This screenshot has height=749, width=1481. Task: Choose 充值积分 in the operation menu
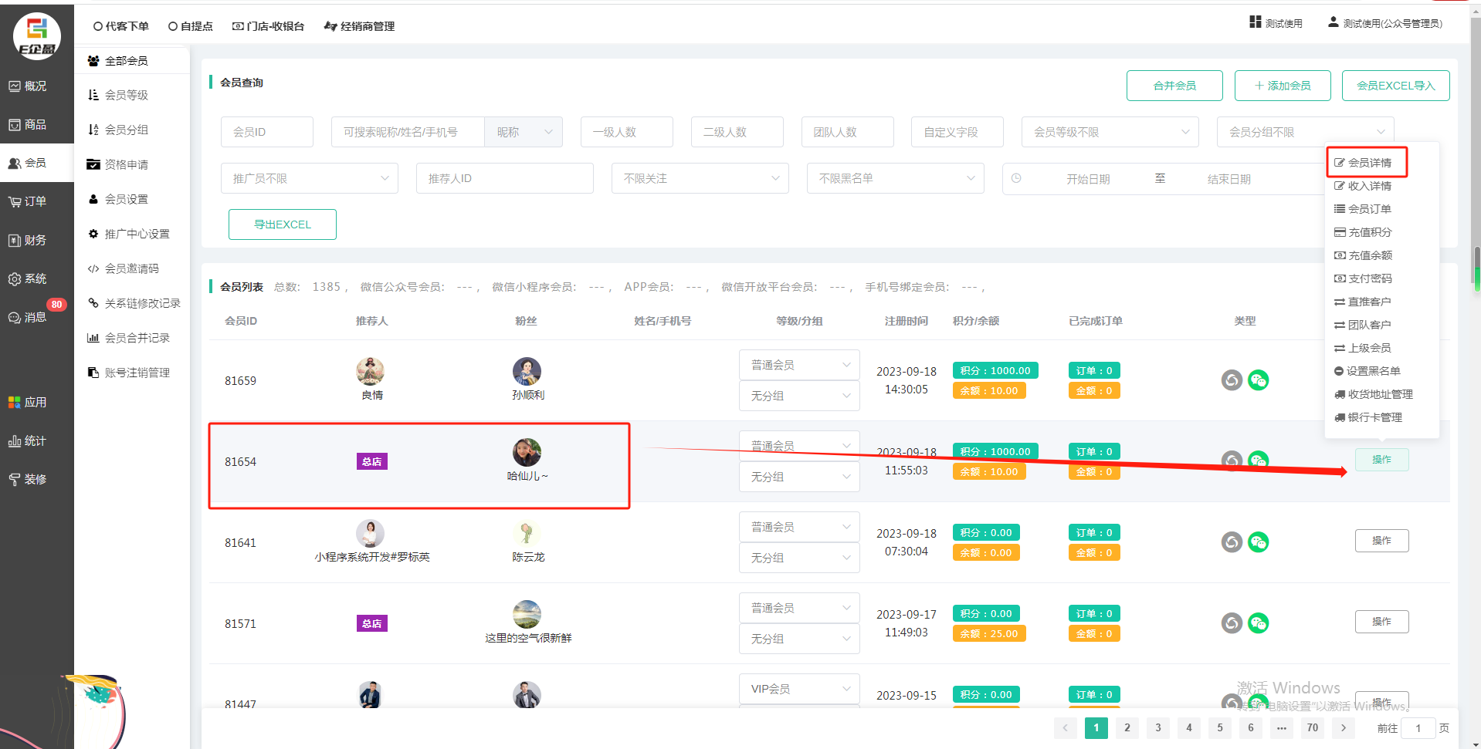1369,232
